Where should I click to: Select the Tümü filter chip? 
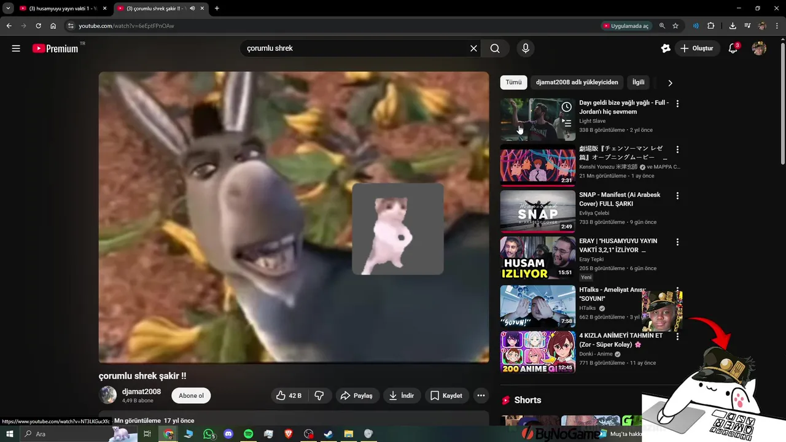513,82
